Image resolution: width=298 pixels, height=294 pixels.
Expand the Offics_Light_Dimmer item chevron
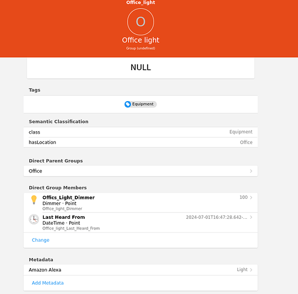[251, 198]
